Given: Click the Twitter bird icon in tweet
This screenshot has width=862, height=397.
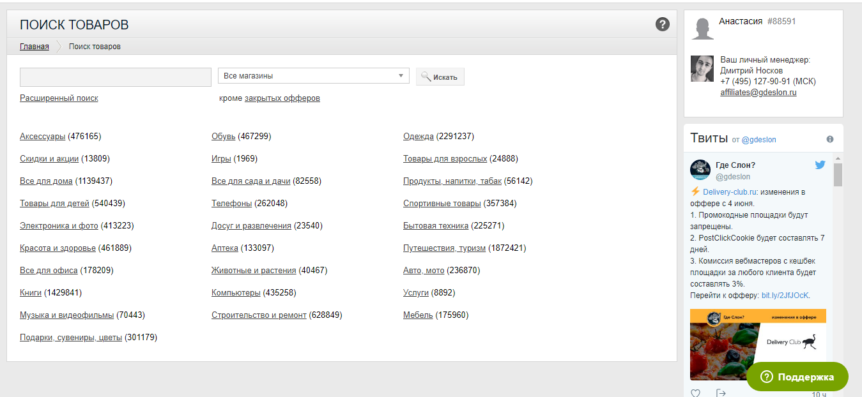Looking at the screenshot, I should (820, 165).
